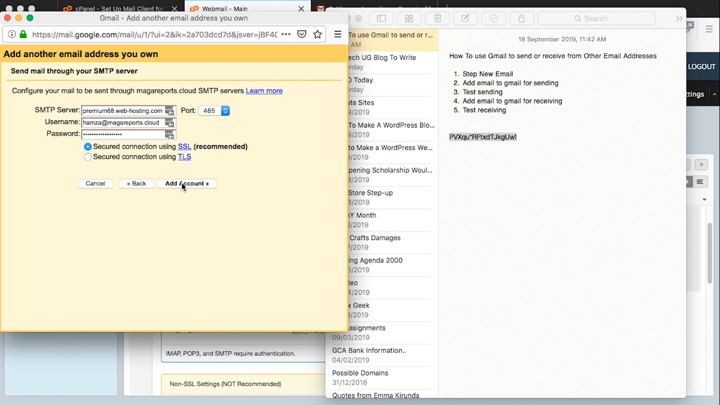Click the Add Account » button

(x=187, y=184)
